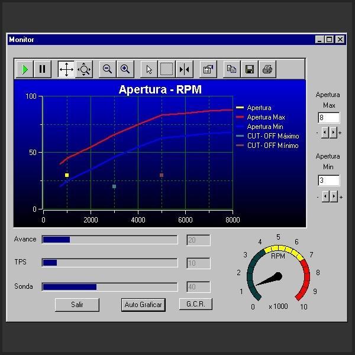The height and width of the screenshot is (355, 355).
Task: Pause the chart with the pause icon
Action: (43, 69)
